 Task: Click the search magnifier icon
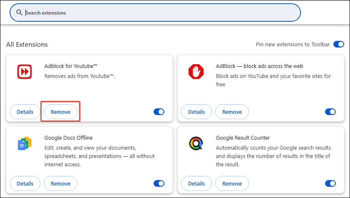pyautogui.click(x=20, y=13)
